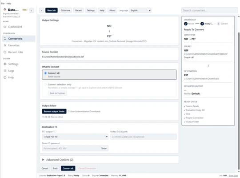Click the Recent toolbar button
The width and height of the screenshot is (240, 178).
click(78, 10)
